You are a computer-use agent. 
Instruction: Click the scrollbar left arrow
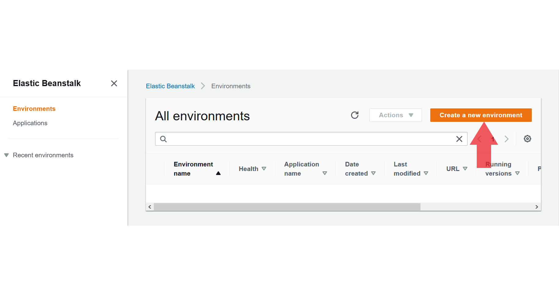(150, 207)
